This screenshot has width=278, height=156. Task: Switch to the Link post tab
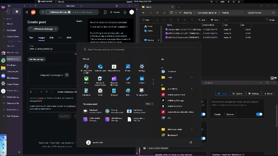click(51, 37)
